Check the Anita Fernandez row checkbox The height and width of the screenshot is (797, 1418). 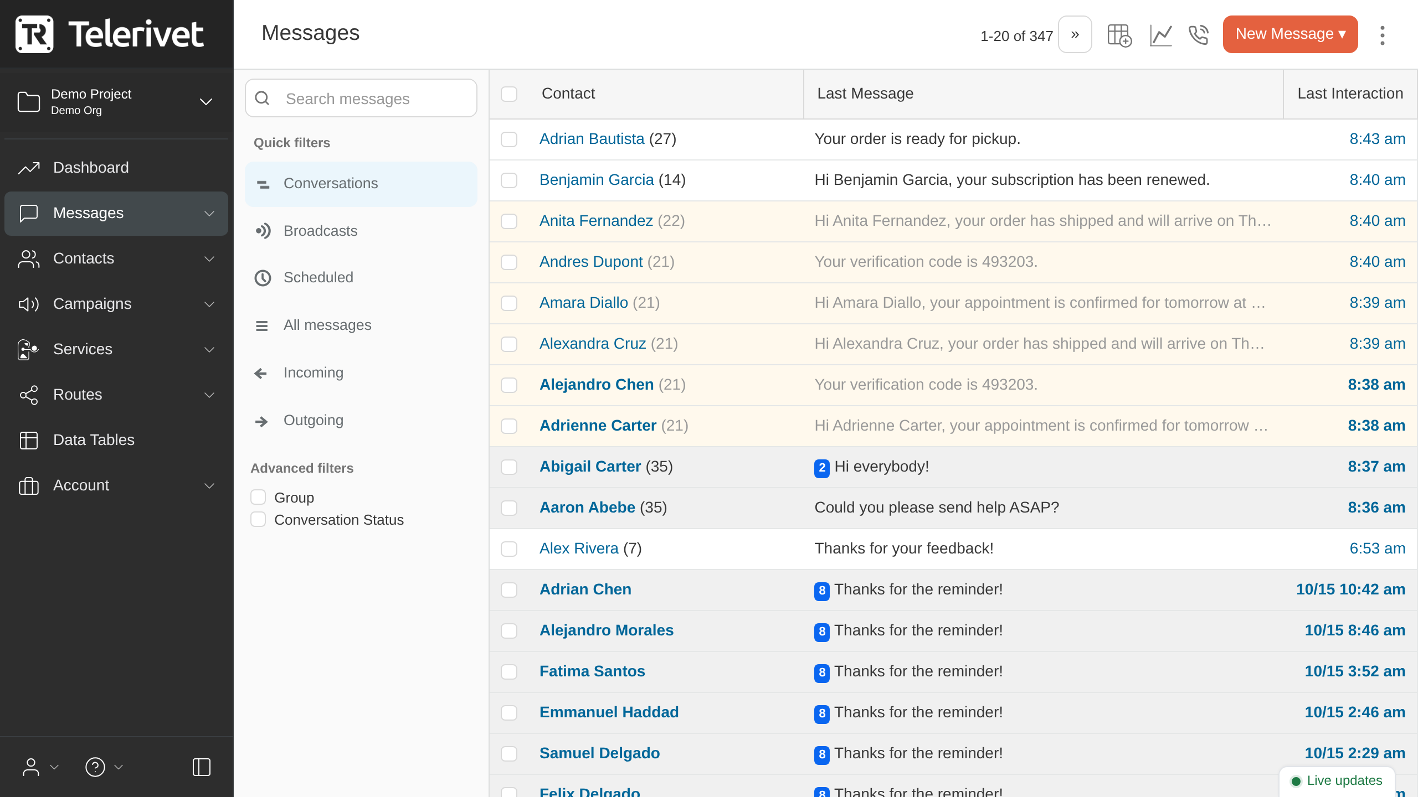[x=509, y=221]
